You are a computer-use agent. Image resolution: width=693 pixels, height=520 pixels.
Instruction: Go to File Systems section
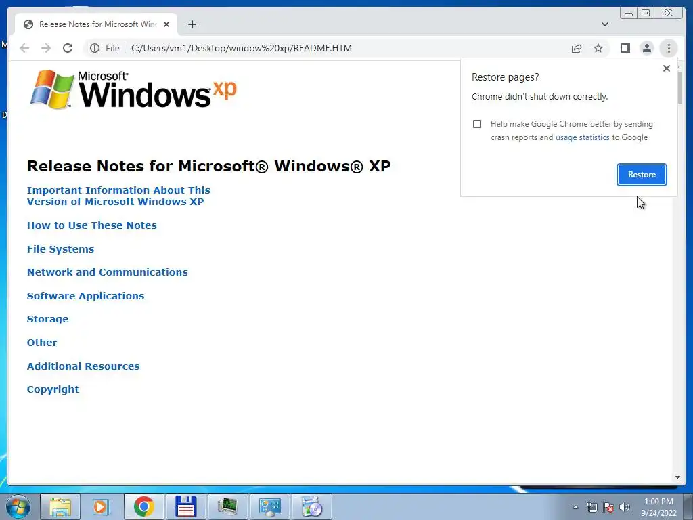tap(60, 249)
